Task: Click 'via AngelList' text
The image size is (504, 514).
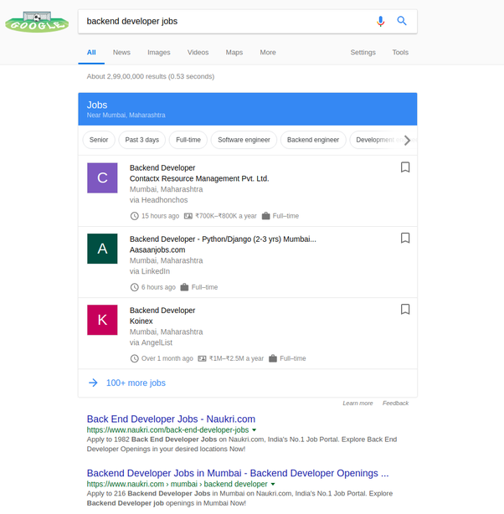Action: coord(151,342)
